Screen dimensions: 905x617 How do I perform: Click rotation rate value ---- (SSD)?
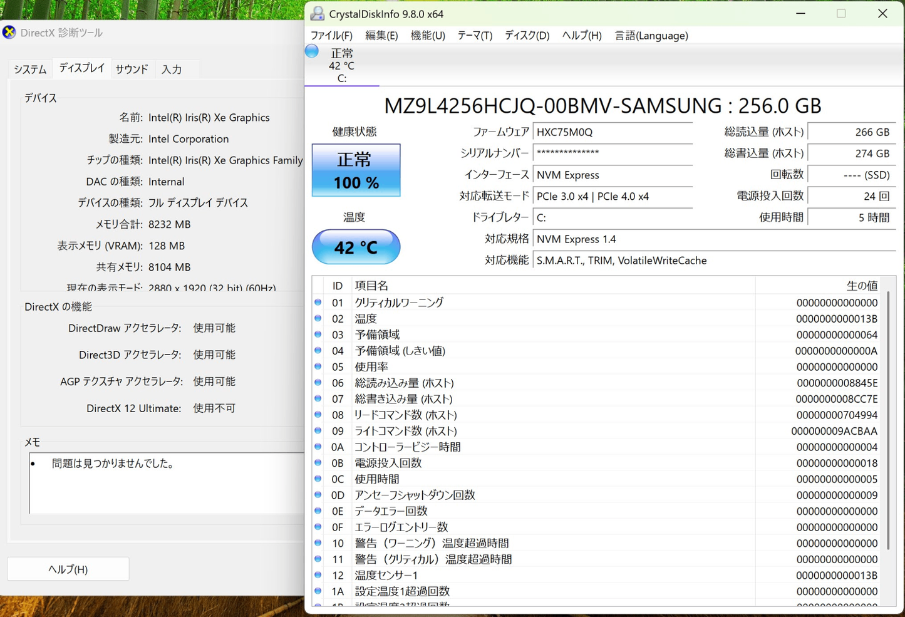852,175
